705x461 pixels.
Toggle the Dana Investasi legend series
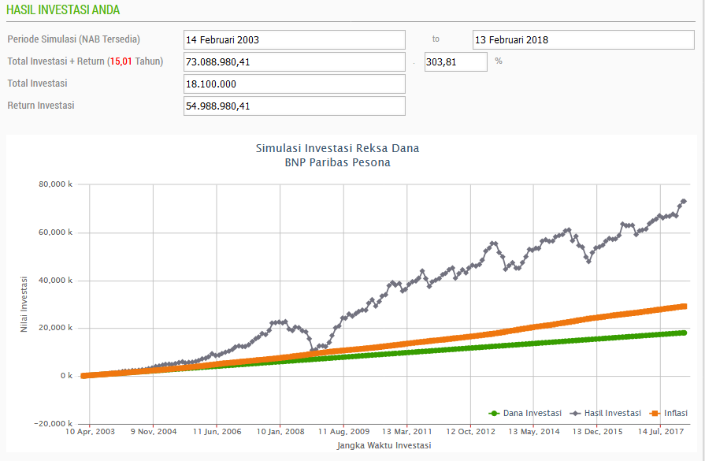(531, 413)
